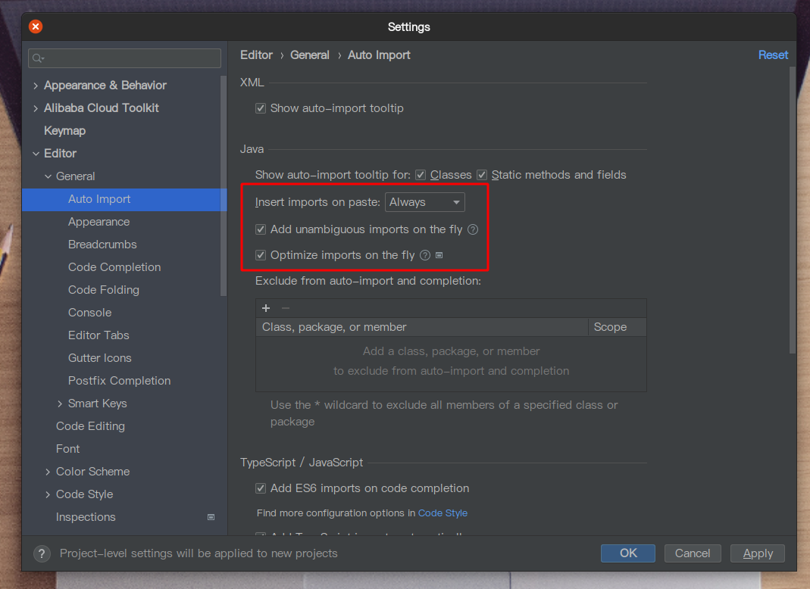This screenshot has height=589, width=810.
Task: Click the OK button
Action: 628,553
